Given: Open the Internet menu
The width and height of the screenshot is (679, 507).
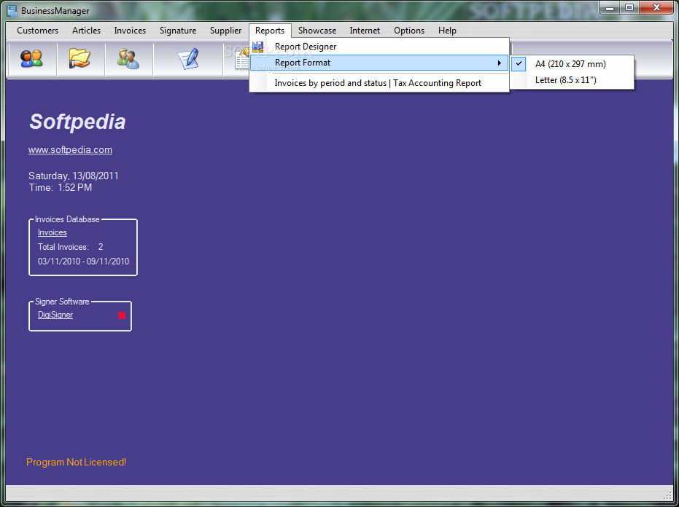Looking at the screenshot, I should coord(365,31).
